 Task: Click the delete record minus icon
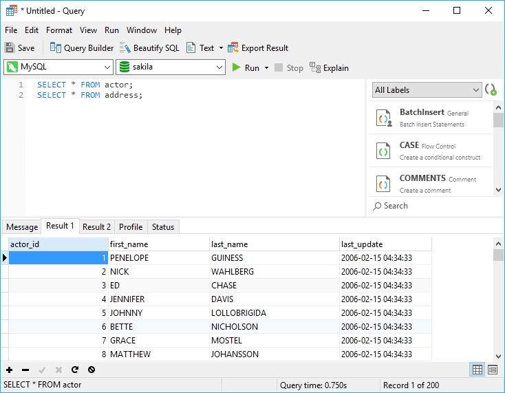[25, 370]
